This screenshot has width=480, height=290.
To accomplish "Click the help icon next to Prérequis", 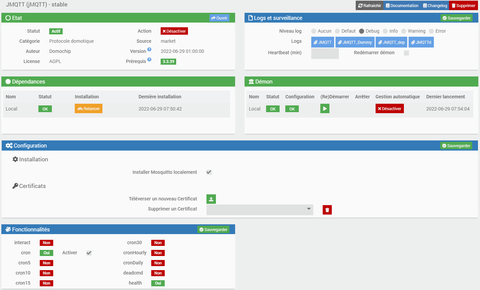I will (x=149, y=60).
